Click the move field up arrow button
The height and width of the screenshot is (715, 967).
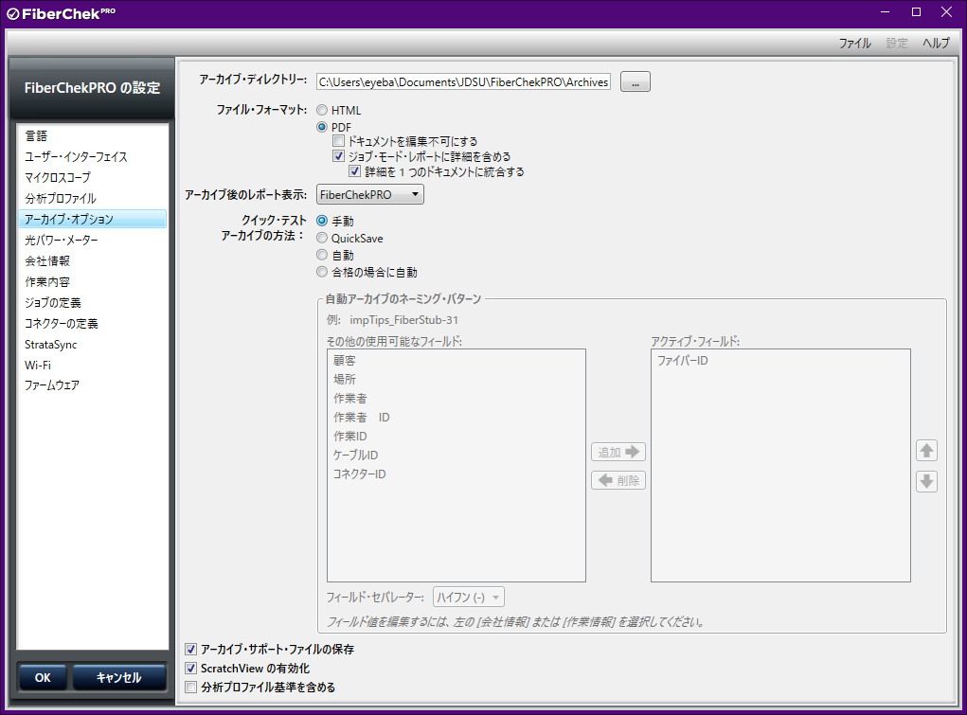[926, 451]
